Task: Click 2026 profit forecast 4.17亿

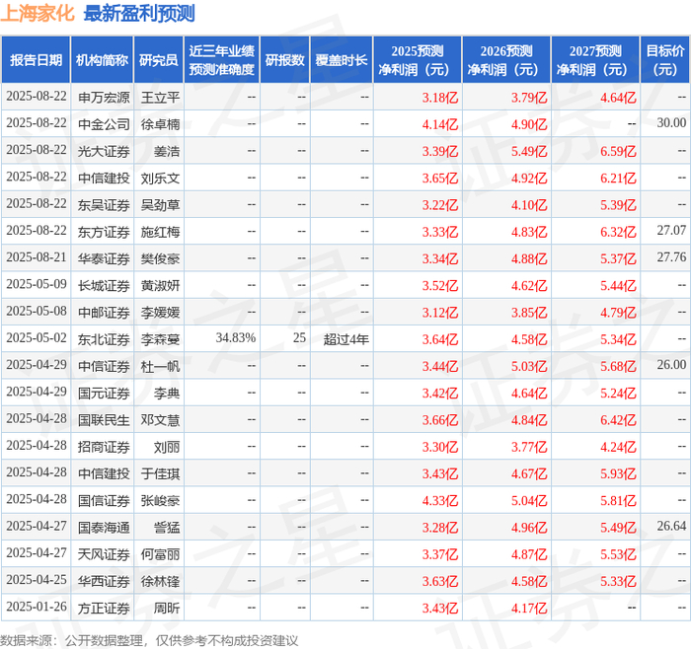Action: (529, 608)
